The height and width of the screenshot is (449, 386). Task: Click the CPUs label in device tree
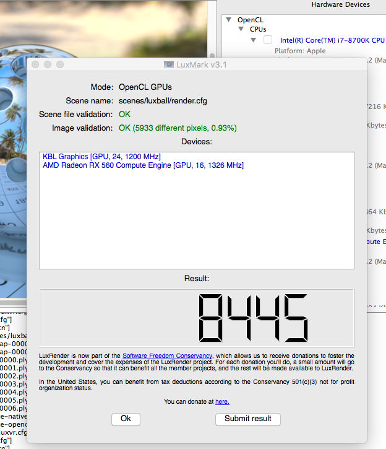point(258,29)
